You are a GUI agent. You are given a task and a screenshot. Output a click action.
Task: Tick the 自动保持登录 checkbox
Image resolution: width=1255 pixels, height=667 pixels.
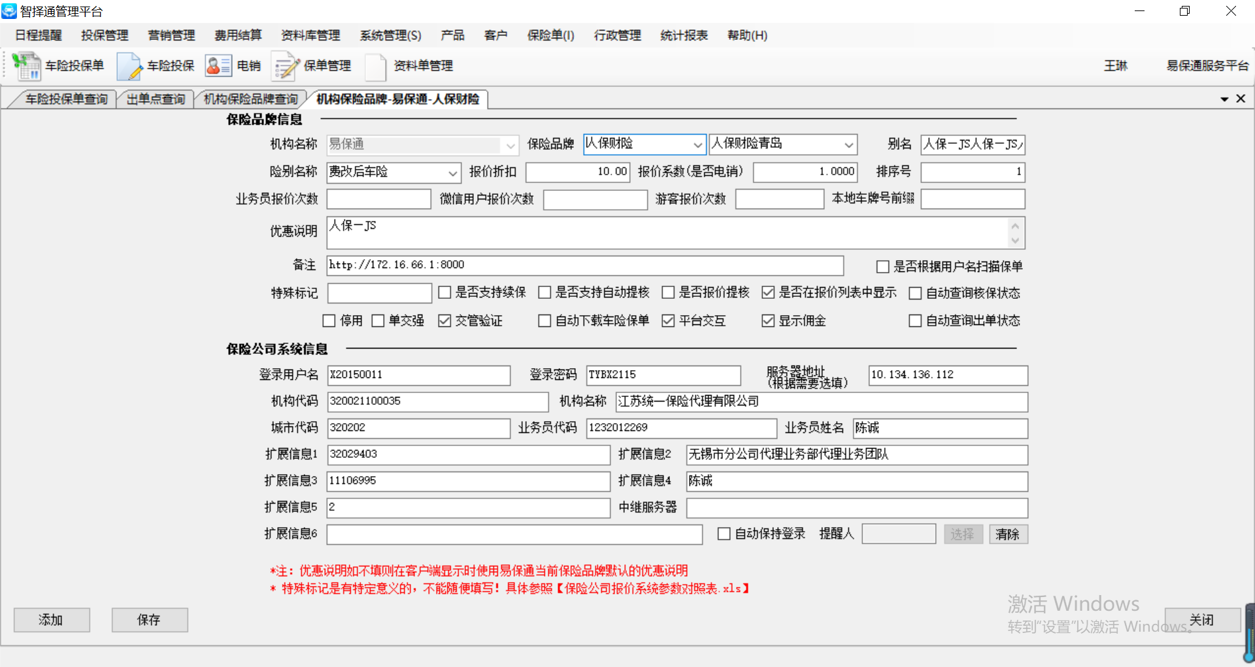(x=724, y=534)
